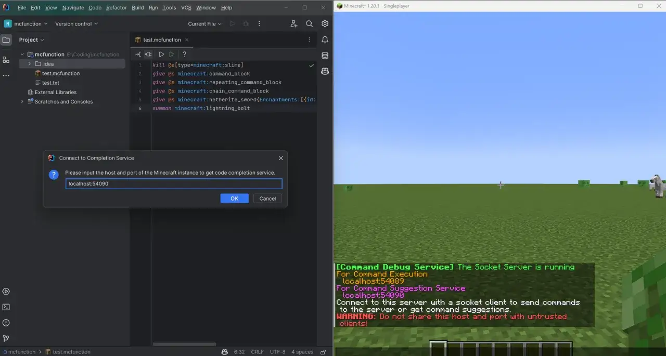The height and width of the screenshot is (356, 666).
Task: Click the question mark help icon in editor toolbar
Action: 184,54
